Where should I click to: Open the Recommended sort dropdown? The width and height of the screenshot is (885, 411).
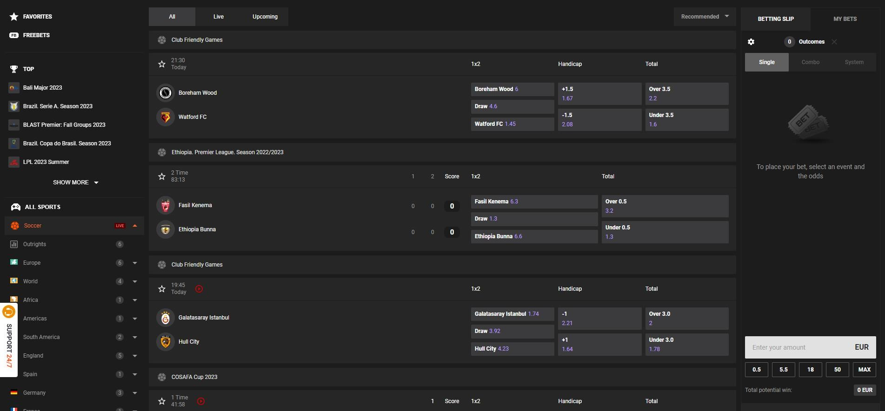[705, 17]
